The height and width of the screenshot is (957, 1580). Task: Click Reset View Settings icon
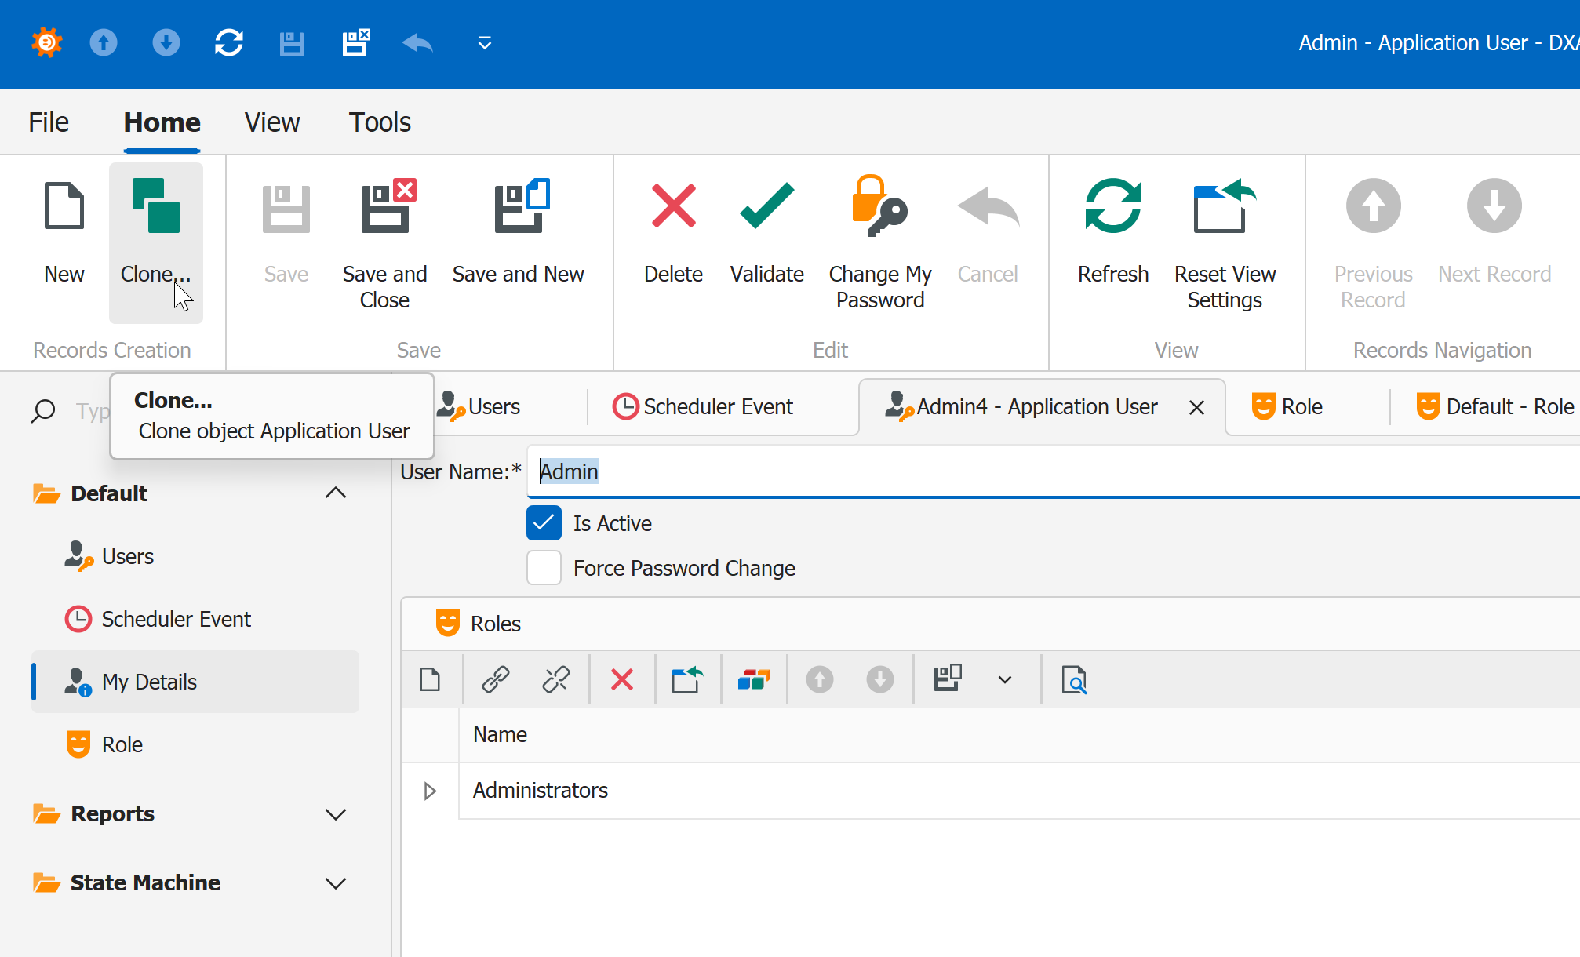click(1224, 206)
